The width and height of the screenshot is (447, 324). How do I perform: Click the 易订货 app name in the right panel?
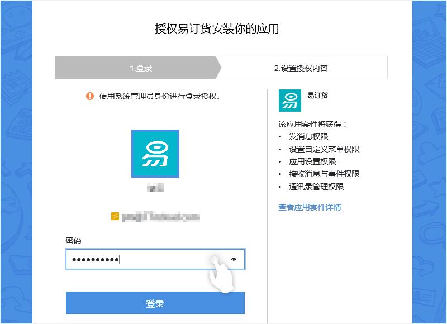coord(317,96)
